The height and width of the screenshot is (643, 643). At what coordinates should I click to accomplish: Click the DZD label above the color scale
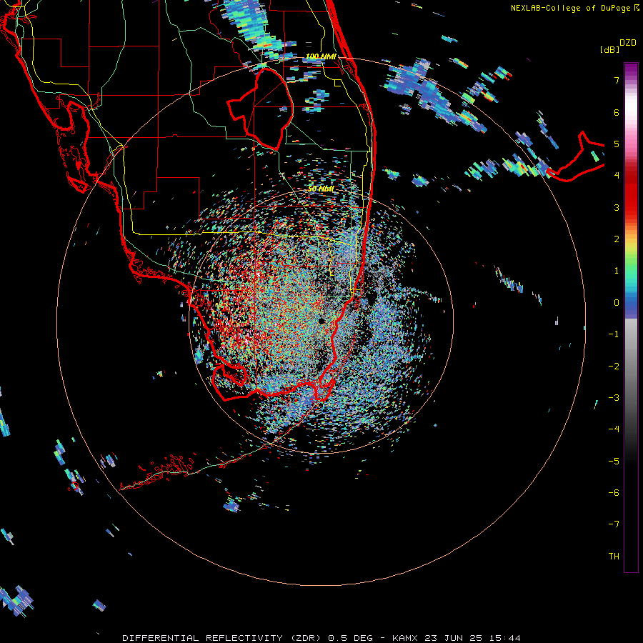point(628,43)
